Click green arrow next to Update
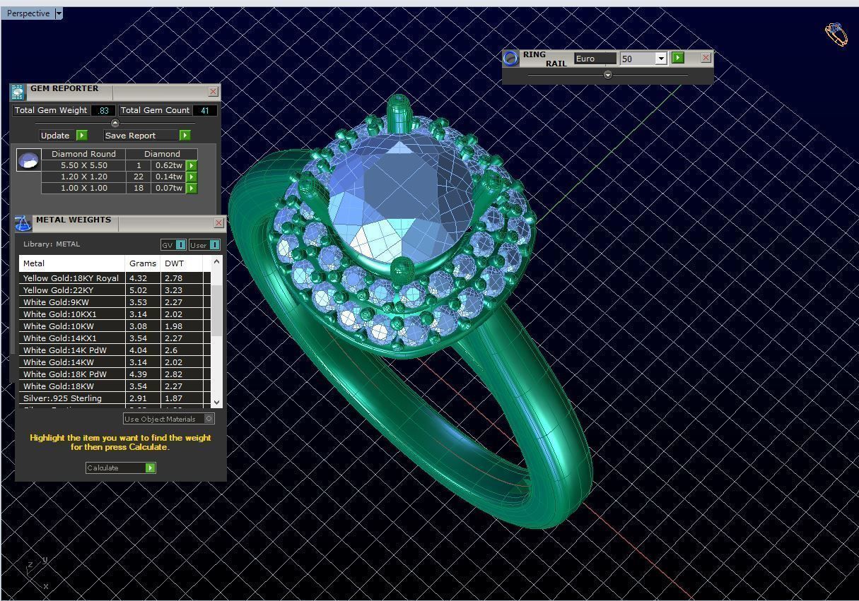 (82, 136)
